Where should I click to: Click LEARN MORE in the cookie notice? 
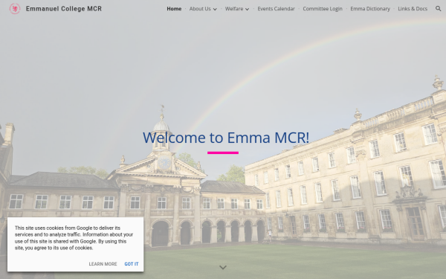pos(103,264)
